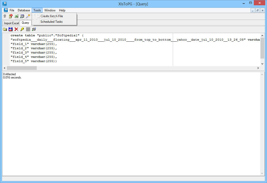Viewport: 267px width, 183px height.
Task: Click the vertical scrollbar thumb in editor
Action: [262, 48]
